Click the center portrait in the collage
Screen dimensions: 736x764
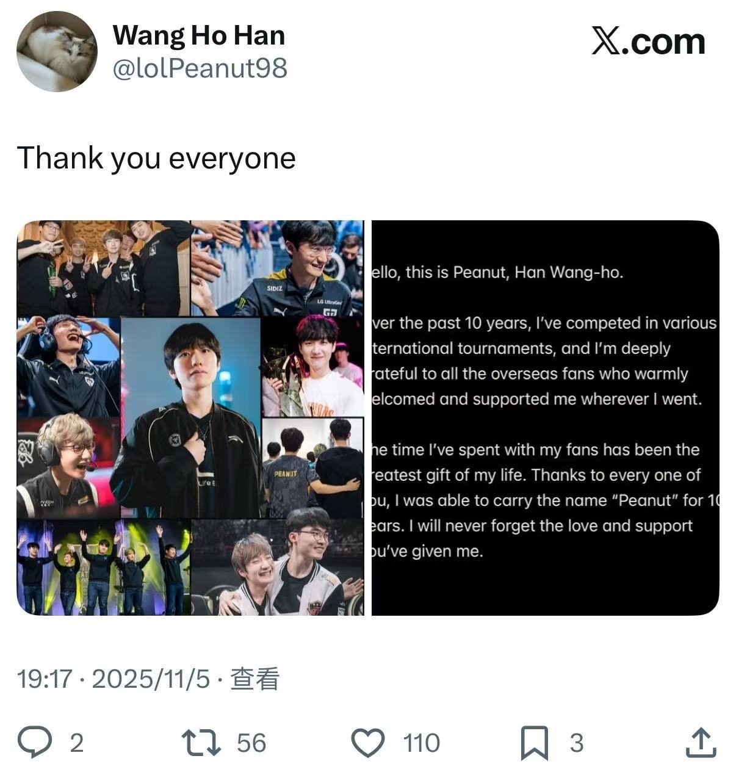click(191, 418)
